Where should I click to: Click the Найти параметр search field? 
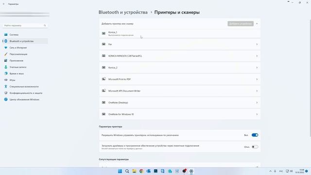coord(25,25)
